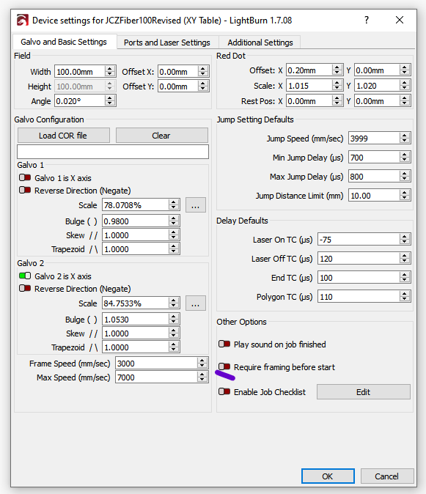Open Galvo 2 scale calibration ellipsis button
Image resolution: width=426 pixels, height=494 pixels.
pyautogui.click(x=195, y=303)
